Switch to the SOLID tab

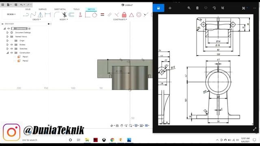28,9
